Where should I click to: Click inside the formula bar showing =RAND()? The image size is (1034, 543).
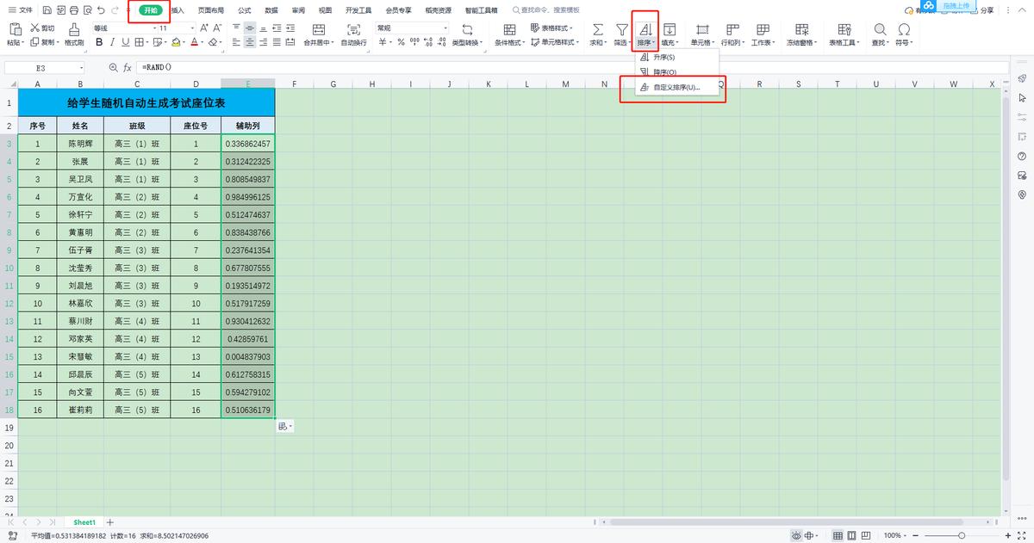click(517, 67)
